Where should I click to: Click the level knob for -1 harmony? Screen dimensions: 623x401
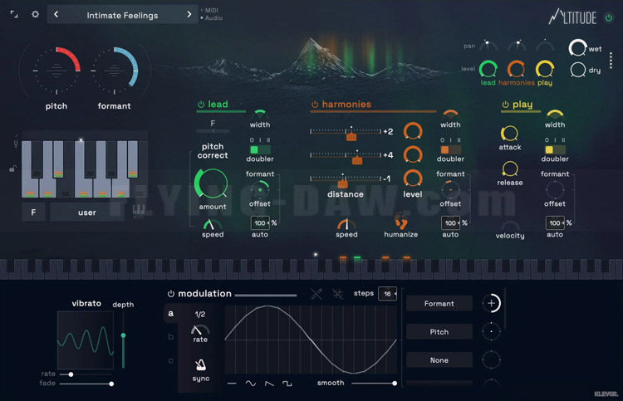click(412, 178)
